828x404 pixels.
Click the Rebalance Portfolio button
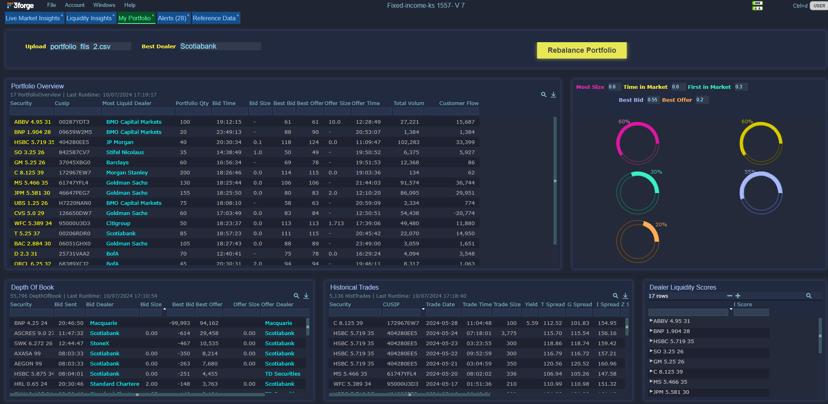point(582,50)
